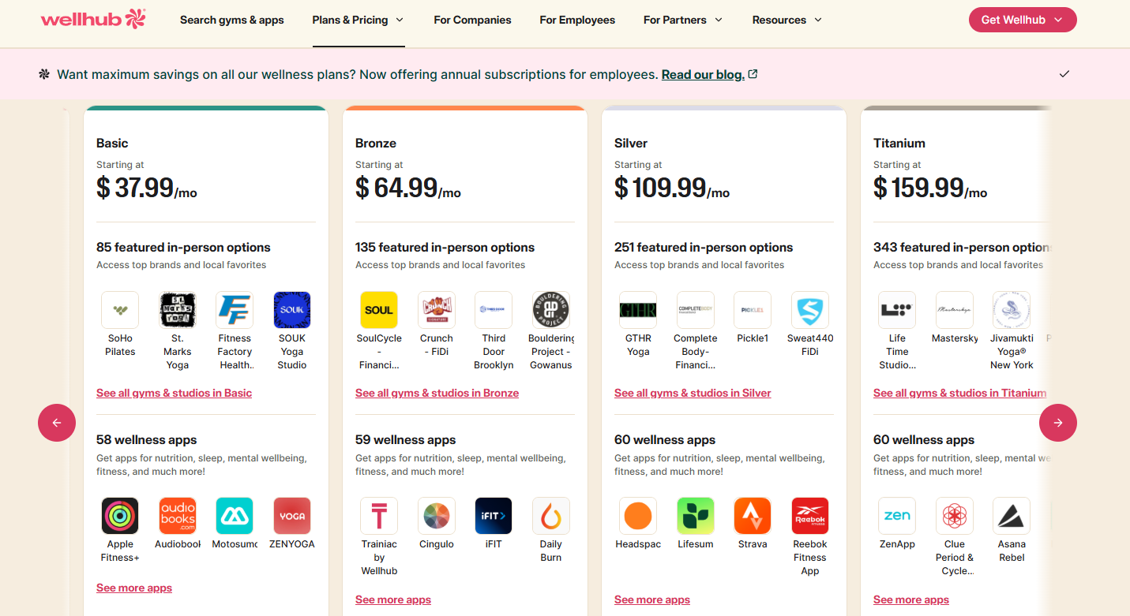
Task: Click the SoulCycle logo in Bronze
Action: click(x=379, y=310)
